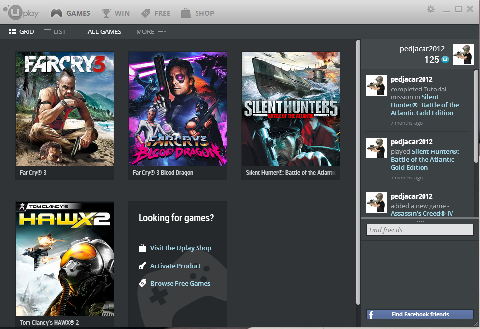Open the Assassin's Creed IV link

pos(422,213)
